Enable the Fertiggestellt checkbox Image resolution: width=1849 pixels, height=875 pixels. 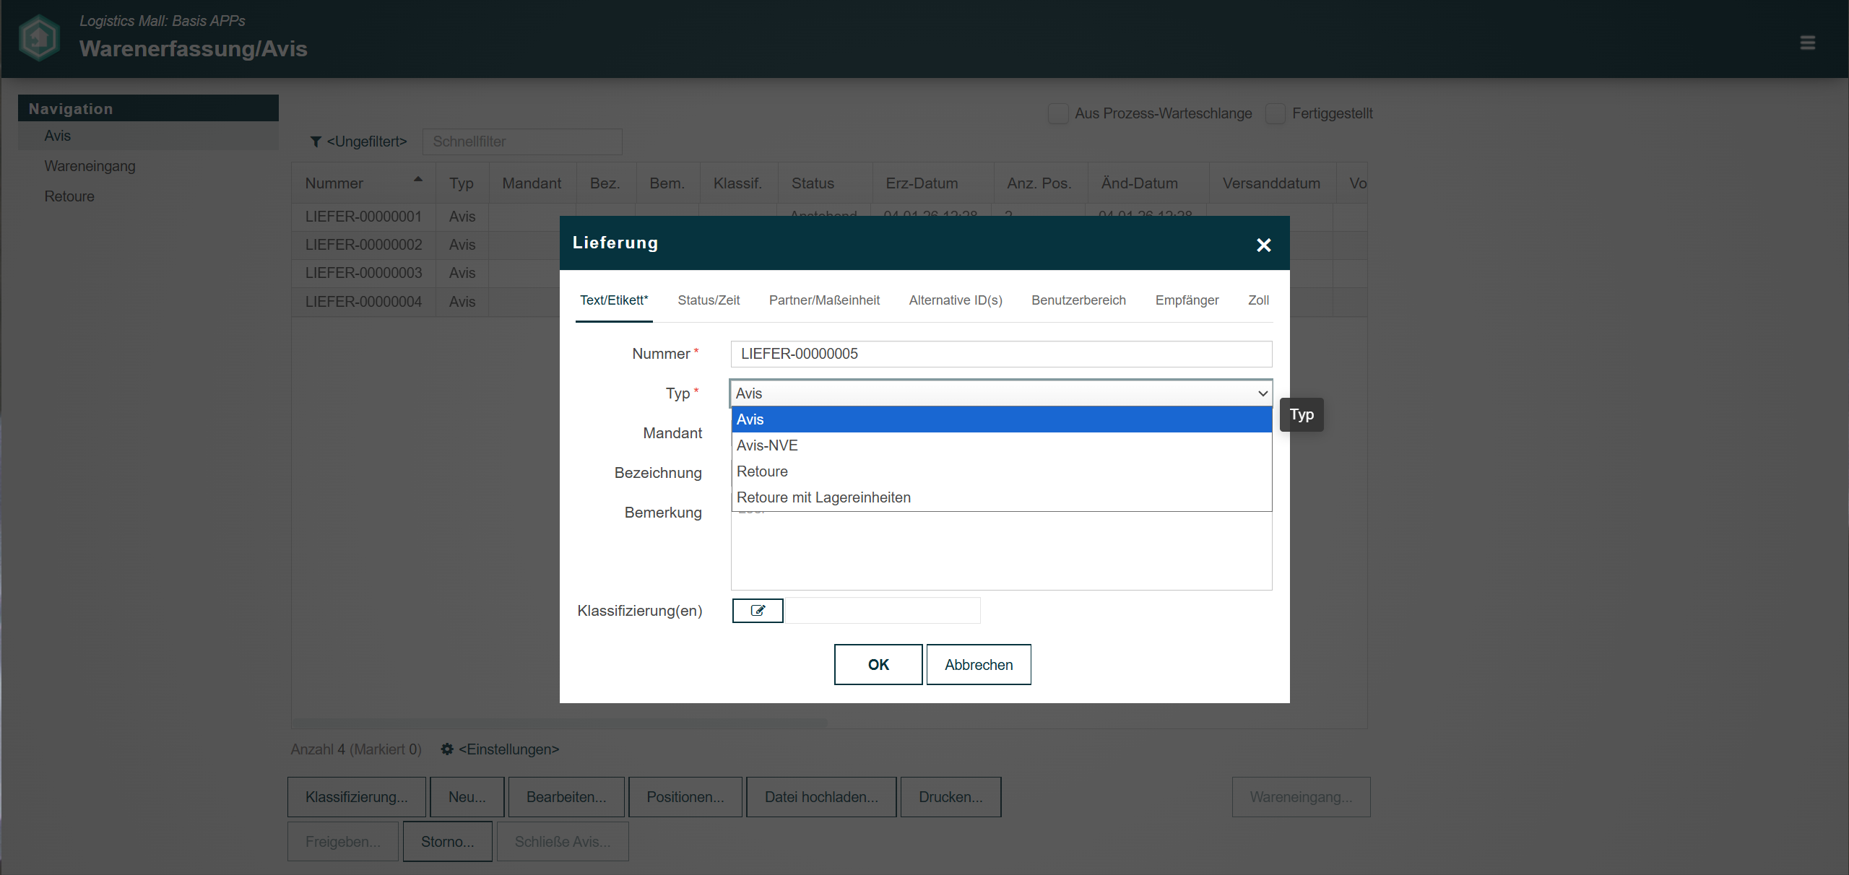(1276, 113)
